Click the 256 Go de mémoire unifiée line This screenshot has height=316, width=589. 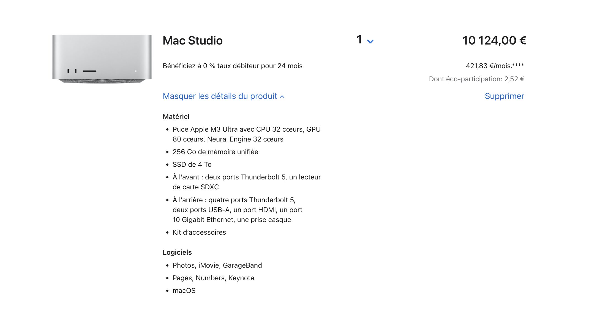pyautogui.click(x=215, y=152)
